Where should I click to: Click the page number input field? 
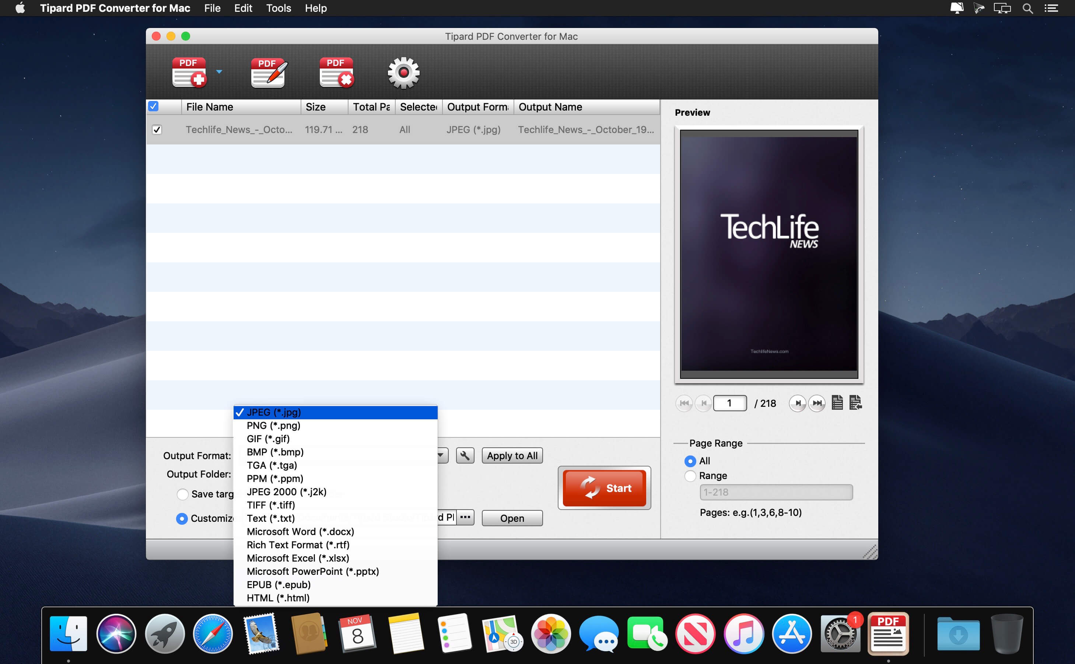click(730, 402)
